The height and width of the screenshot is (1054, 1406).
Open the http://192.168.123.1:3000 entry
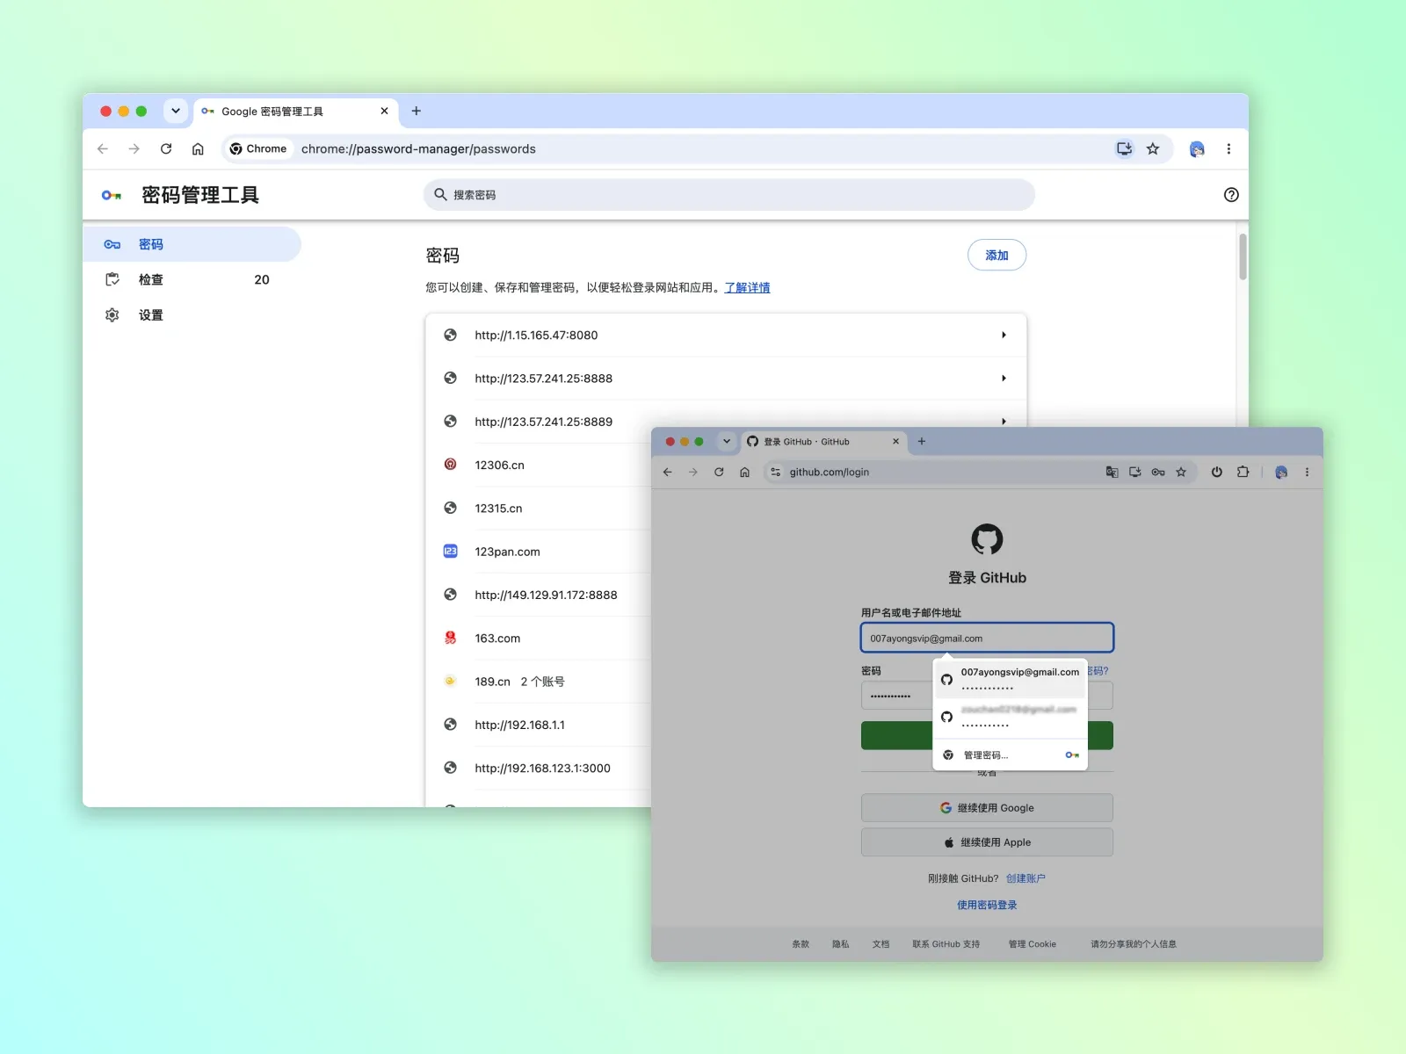click(x=540, y=768)
